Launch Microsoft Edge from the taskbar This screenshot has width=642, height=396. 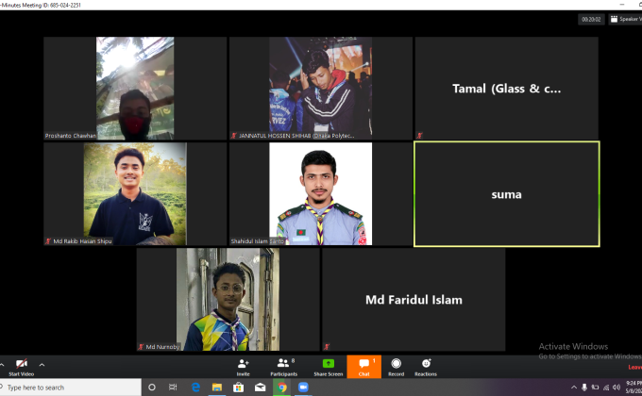195,388
